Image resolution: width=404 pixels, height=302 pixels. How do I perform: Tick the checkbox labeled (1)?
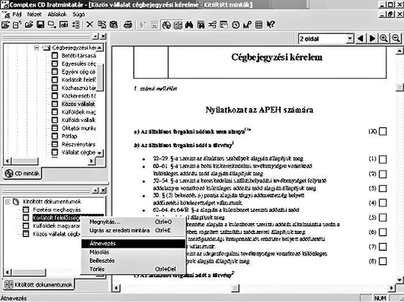coord(383,159)
